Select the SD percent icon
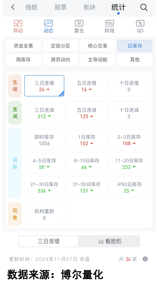Screen dimensions: 157x286 [140, 23]
